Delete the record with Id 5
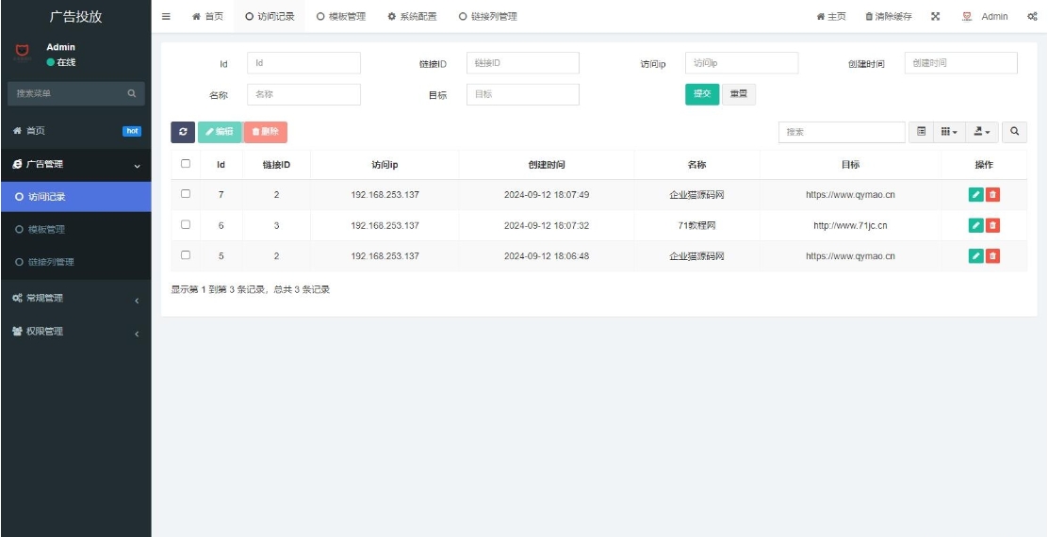 992,256
